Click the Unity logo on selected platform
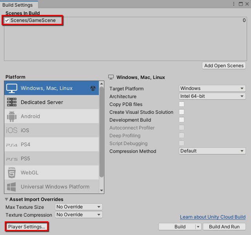The width and height of the screenshot is (251, 235). 93,88
